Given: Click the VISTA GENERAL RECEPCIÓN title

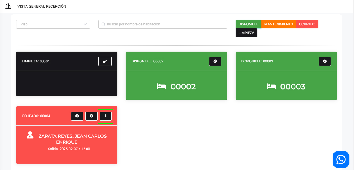Looking at the screenshot, I should 42,6.
